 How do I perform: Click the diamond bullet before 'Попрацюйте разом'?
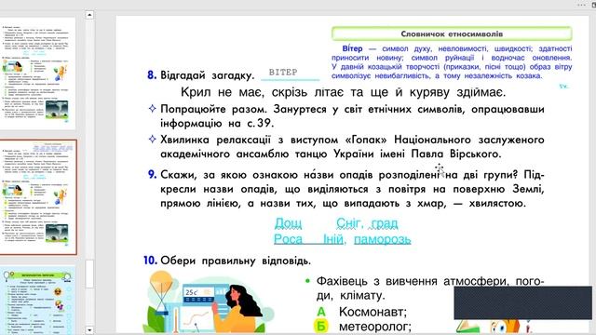pyautogui.click(x=152, y=109)
